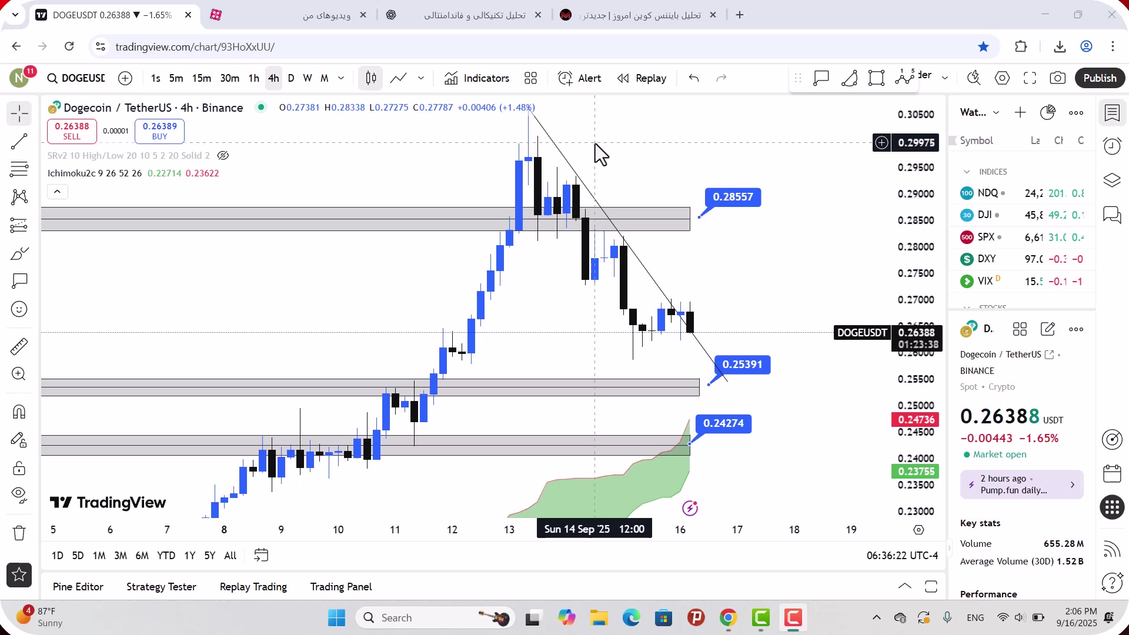The width and height of the screenshot is (1129, 635).
Task: Open the Pump.fun daily news item
Action: click(x=1022, y=484)
